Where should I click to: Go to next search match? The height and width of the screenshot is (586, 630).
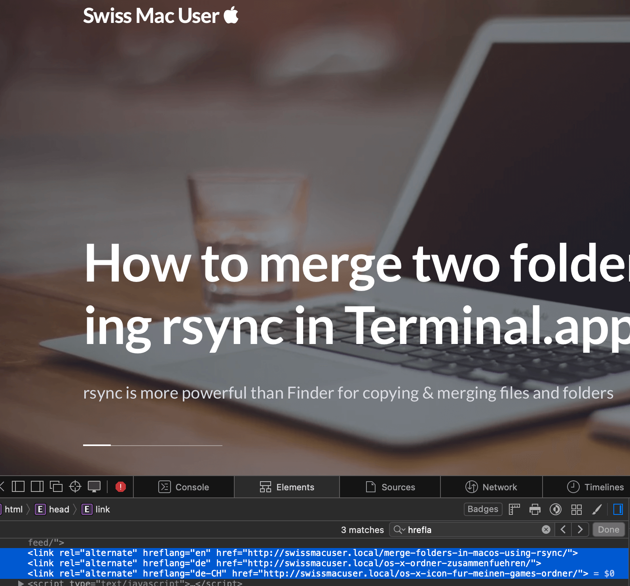580,529
